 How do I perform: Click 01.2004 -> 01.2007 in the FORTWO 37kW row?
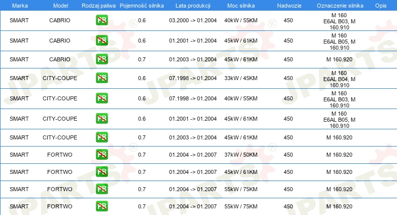(x=193, y=155)
